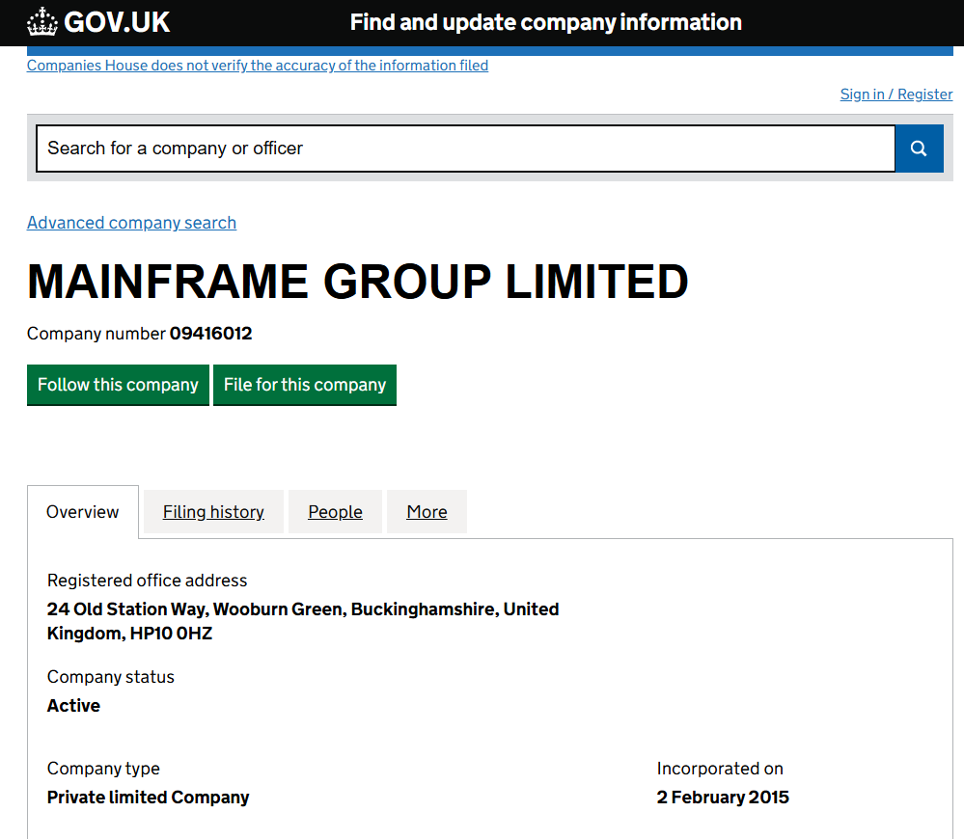Click the MAINFRAME GROUP LIMITED heading
Screen dimensions: 964x839
tap(357, 282)
